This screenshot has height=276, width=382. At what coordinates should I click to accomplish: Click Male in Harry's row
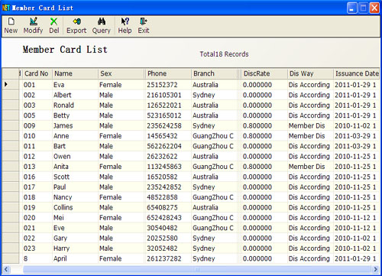[x=106, y=248]
